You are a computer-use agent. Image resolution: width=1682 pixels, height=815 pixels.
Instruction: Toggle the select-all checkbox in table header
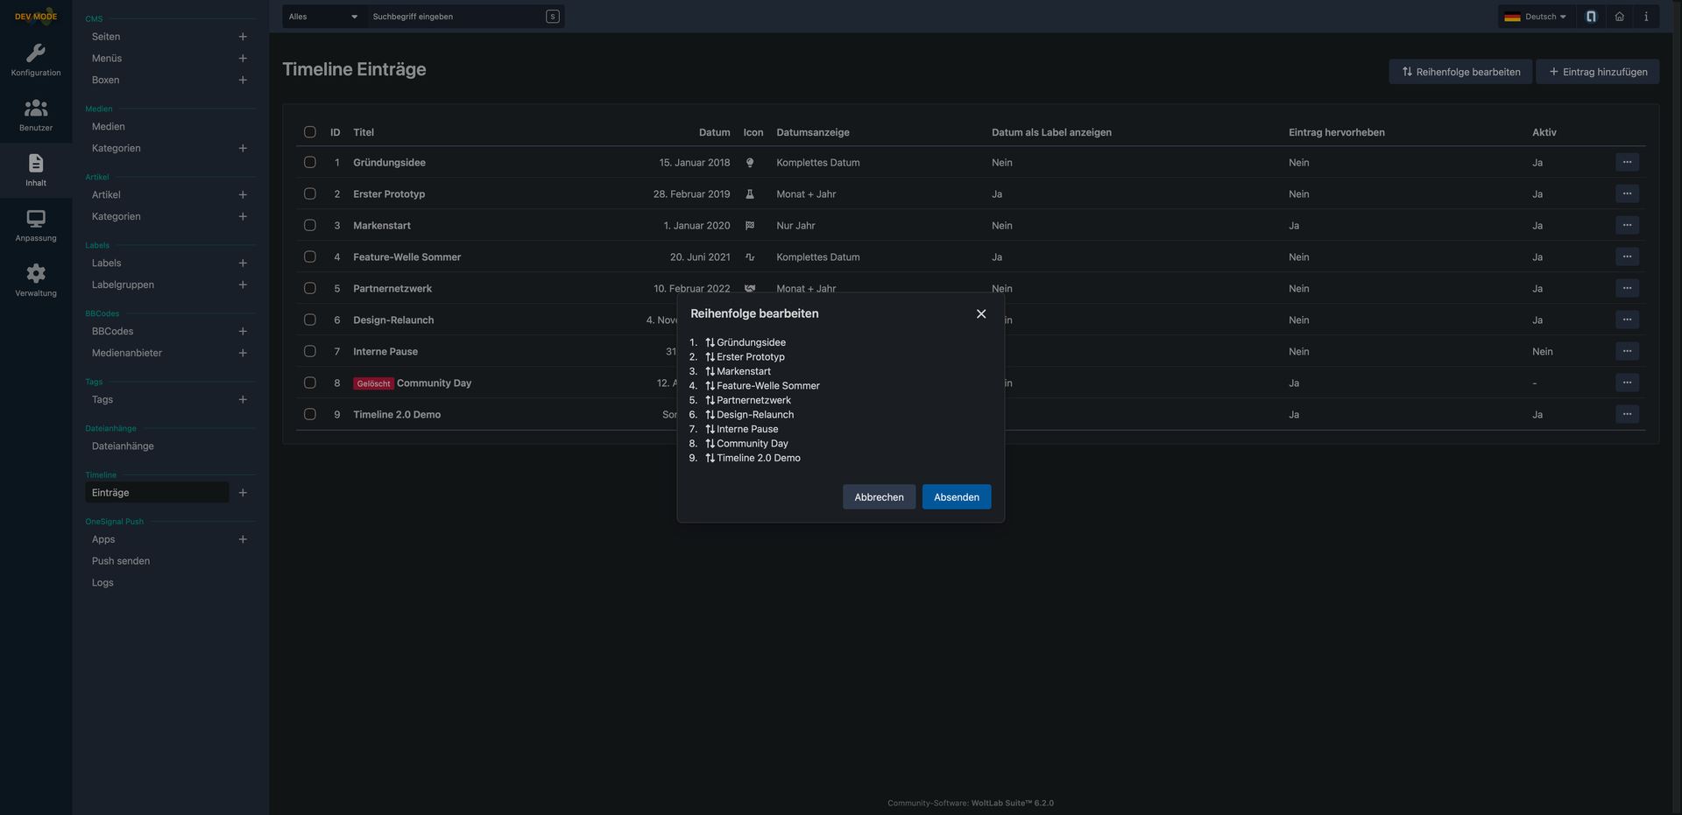click(x=310, y=132)
